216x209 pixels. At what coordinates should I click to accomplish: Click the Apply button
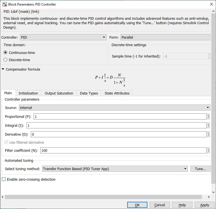click(x=205, y=205)
